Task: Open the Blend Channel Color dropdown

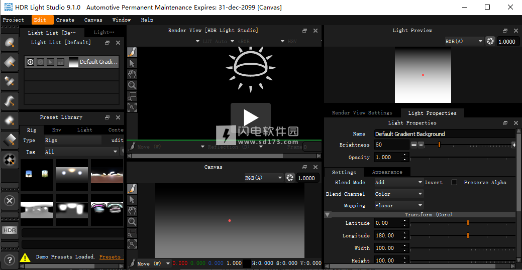Action: [x=399, y=194]
